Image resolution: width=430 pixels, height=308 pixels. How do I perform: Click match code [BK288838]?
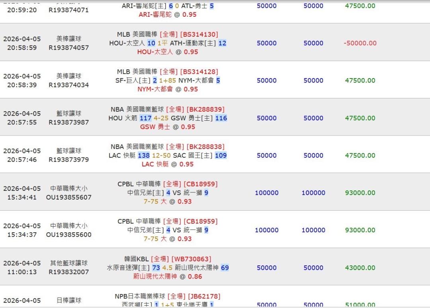pyautogui.click(x=205, y=147)
